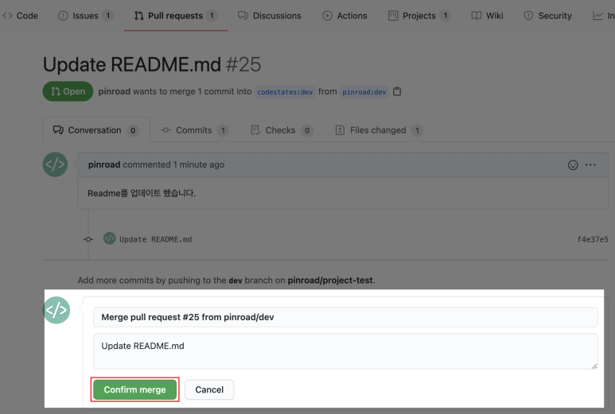Open the Wiki tab
This screenshot has width=615, height=414.
click(x=487, y=16)
